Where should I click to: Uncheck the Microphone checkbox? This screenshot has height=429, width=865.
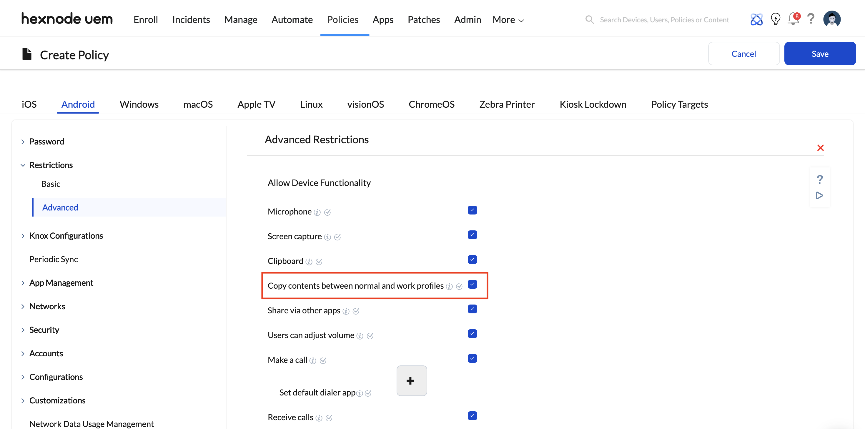coord(472,210)
